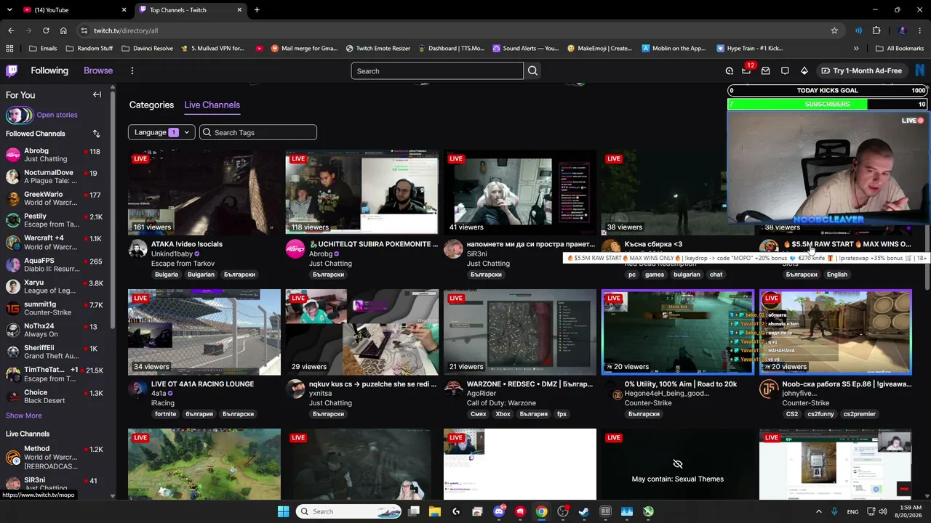The image size is (931, 523).
Task: Open the Just Chatting category under Abrobg
Action: click(x=330, y=264)
